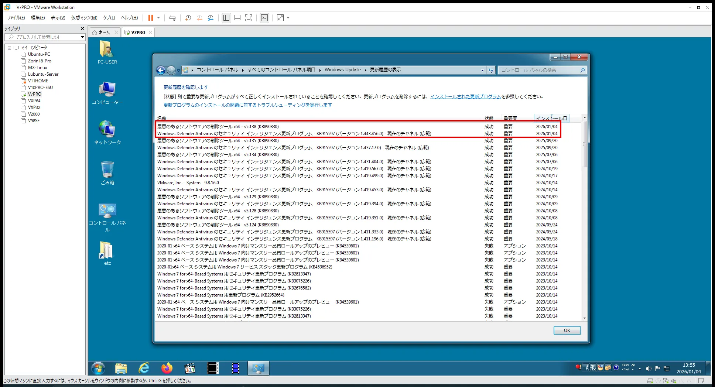Revert the VM to its snapshot
This screenshot has width=715, height=387.
coord(199,18)
